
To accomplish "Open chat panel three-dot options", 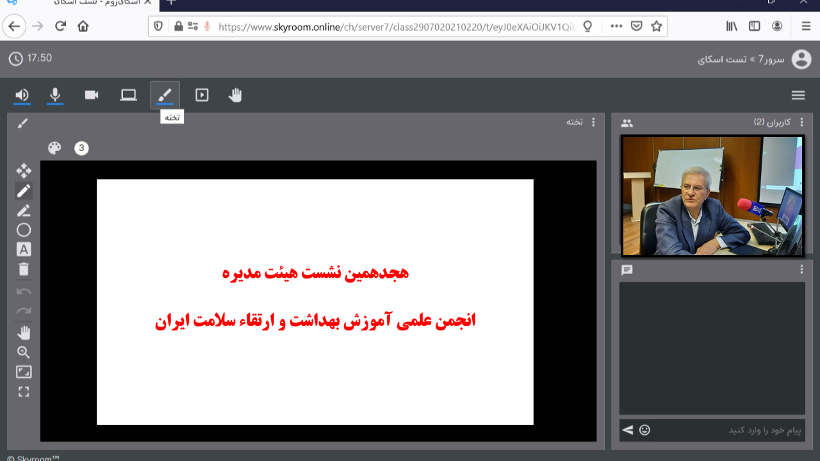I will point(801,270).
